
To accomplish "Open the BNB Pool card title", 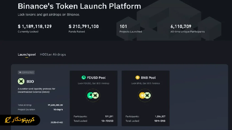I will (148, 78).
